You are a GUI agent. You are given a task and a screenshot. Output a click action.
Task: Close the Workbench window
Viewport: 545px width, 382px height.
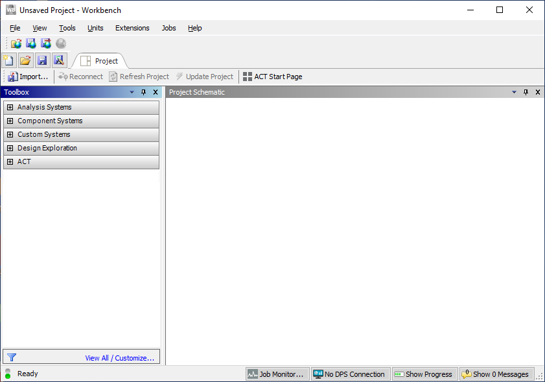(x=529, y=10)
